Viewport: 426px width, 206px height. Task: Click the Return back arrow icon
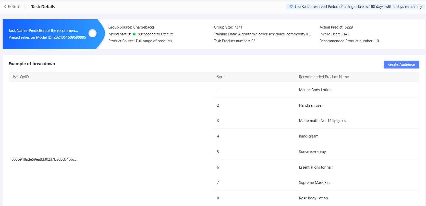pos(5,7)
